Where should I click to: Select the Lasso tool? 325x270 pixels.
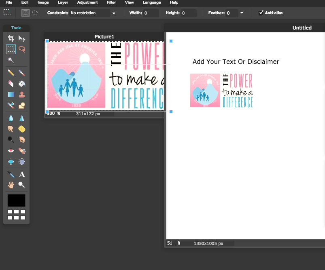pos(22,49)
